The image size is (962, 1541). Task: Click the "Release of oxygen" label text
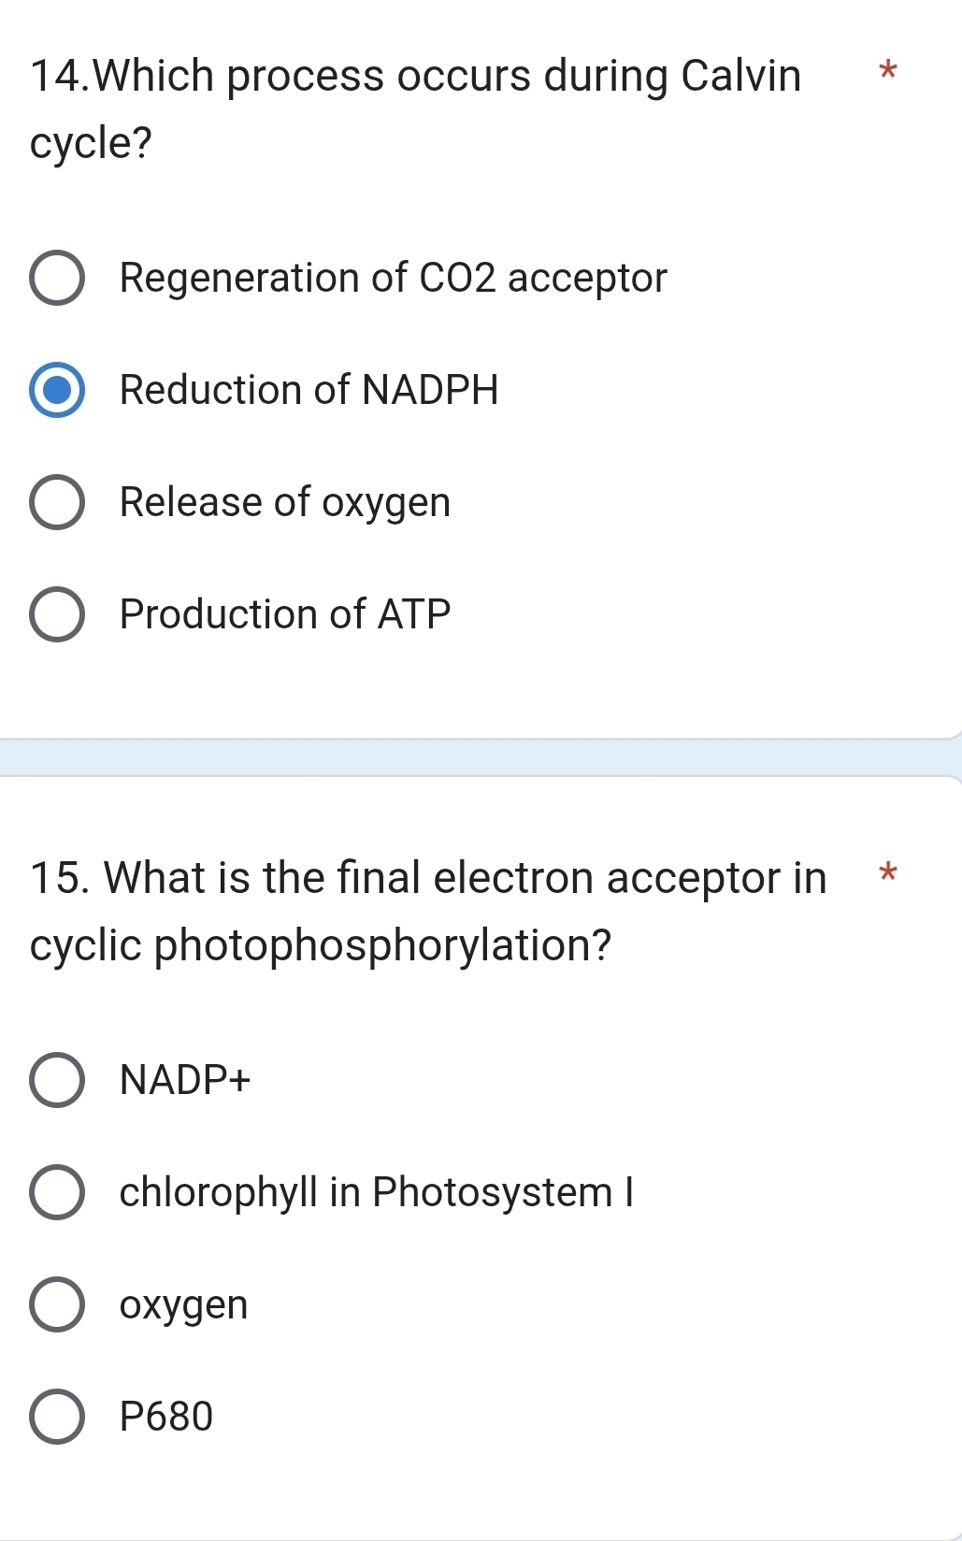tap(285, 503)
